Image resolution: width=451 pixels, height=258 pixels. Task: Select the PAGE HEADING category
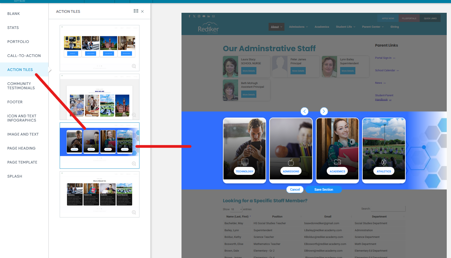[x=21, y=148]
